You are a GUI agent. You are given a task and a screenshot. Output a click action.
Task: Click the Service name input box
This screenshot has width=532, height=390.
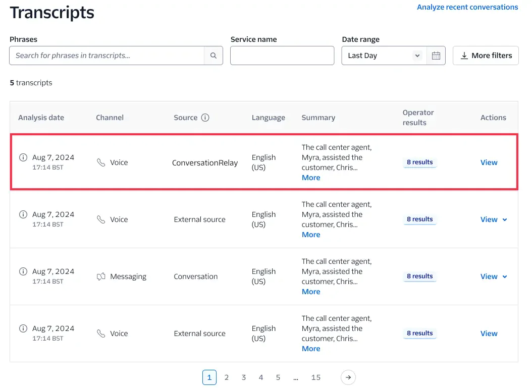(x=282, y=55)
